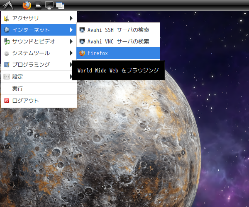Viewport: 249px width, 207px height.
Task: Click the Avahi VNC entry icon
Action: (x=82, y=41)
